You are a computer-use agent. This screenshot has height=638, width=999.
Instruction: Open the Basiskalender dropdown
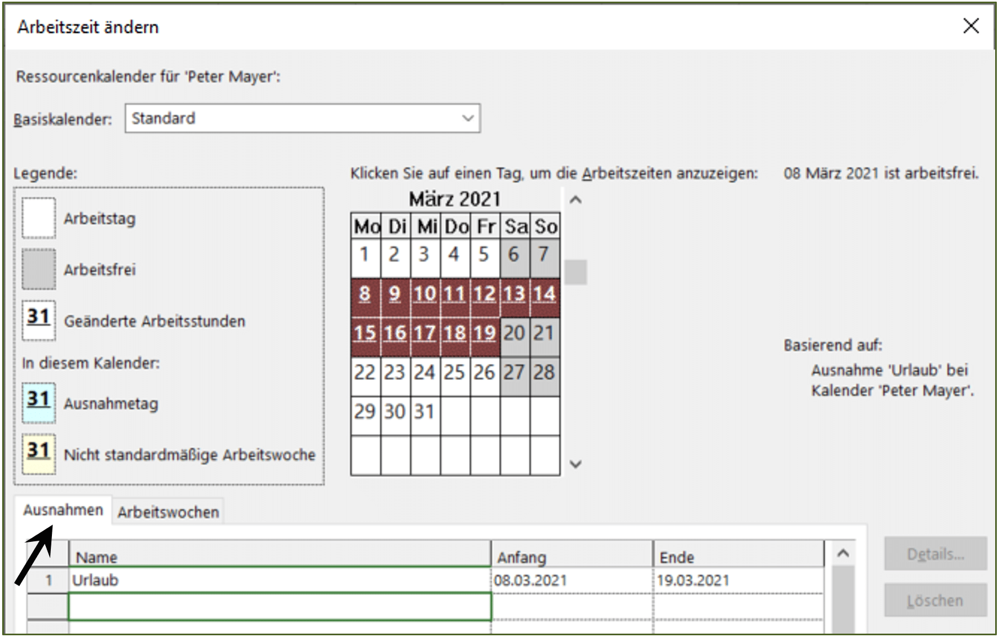[303, 118]
